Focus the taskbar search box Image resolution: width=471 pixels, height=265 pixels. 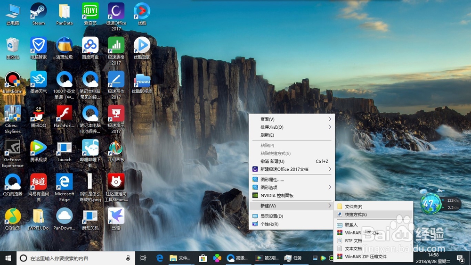[x=76, y=258]
